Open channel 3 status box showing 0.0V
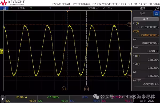The width and height of the screenshot is (160, 103). 85,99
